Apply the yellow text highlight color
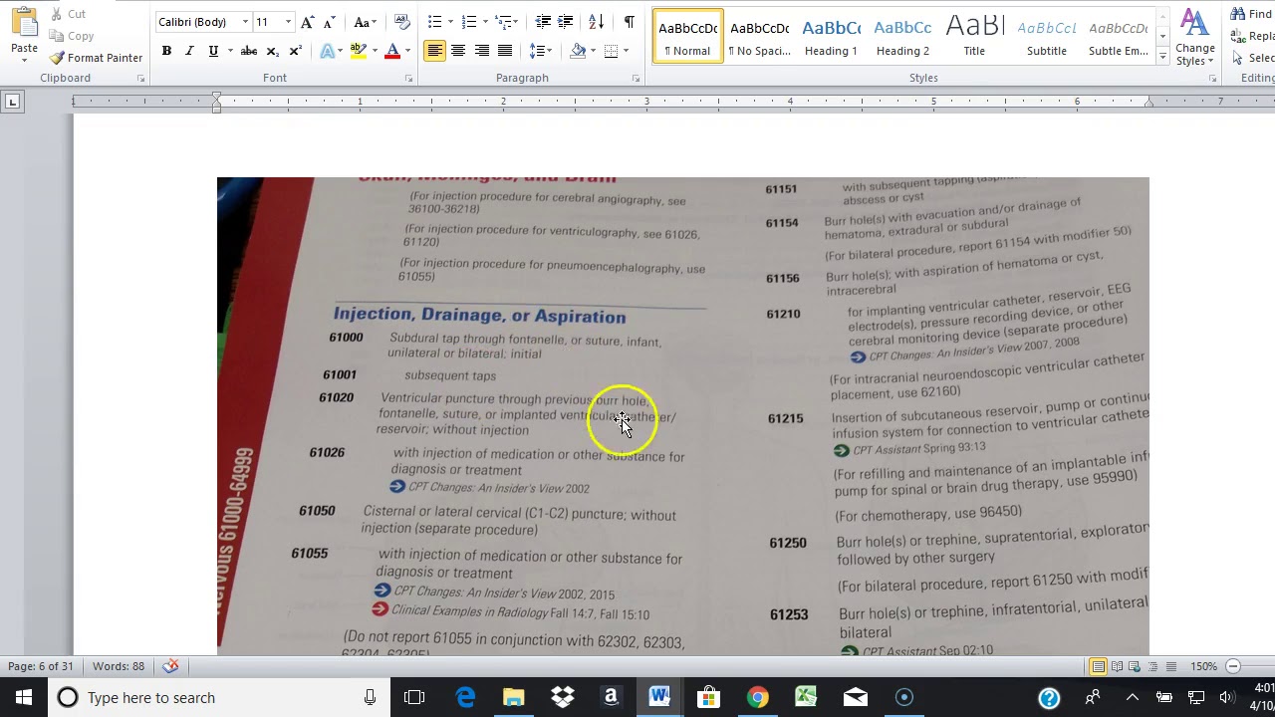The width and height of the screenshot is (1275, 717). [358, 51]
